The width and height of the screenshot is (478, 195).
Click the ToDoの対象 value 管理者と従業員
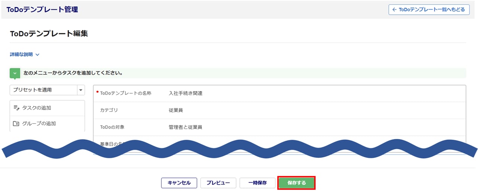(x=185, y=127)
